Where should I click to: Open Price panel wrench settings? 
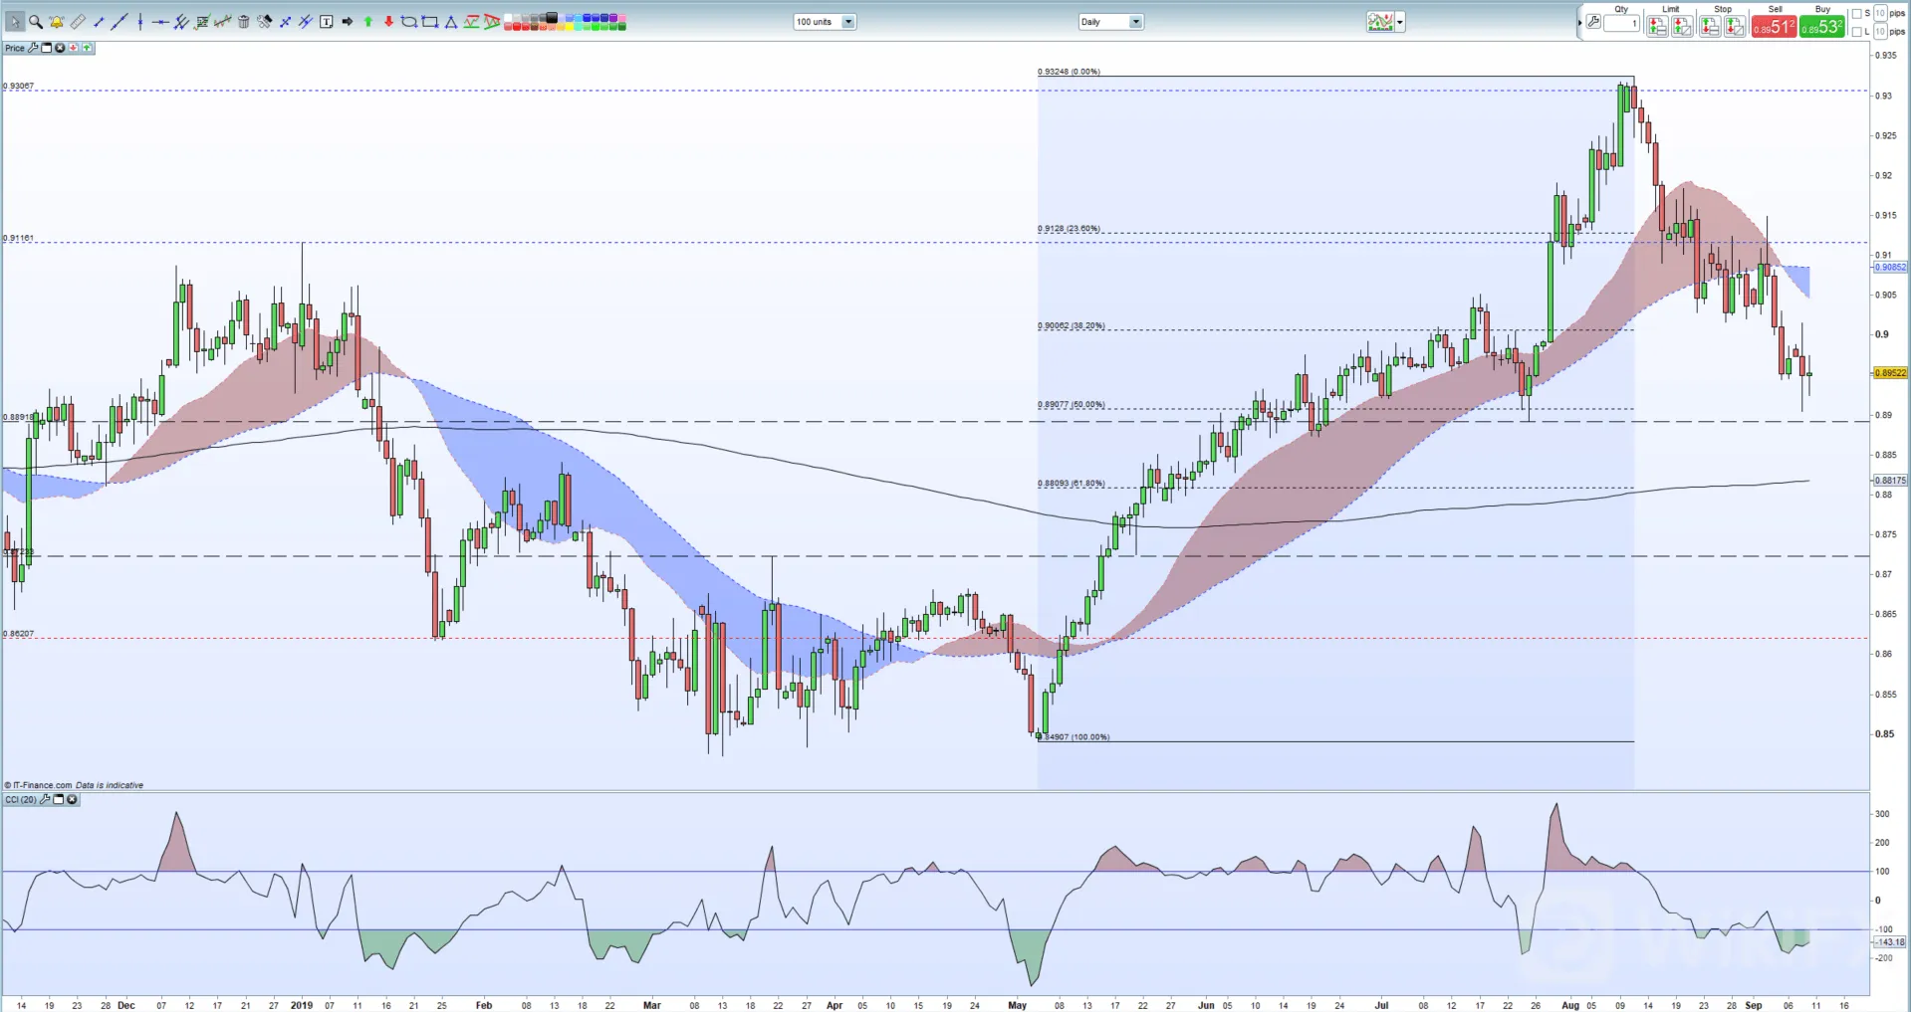tap(33, 48)
